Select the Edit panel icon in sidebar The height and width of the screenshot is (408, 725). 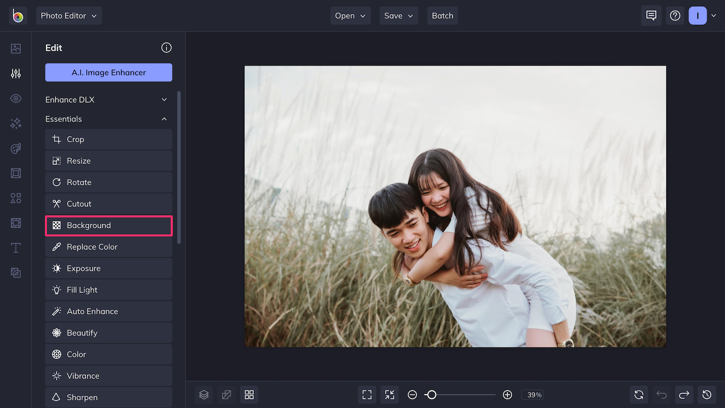15,73
